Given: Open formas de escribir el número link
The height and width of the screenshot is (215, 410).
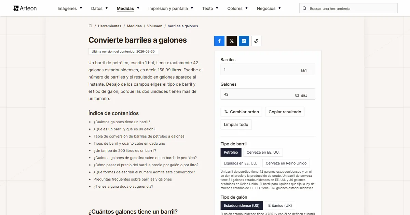Looking at the screenshot, I should tap(144, 172).
